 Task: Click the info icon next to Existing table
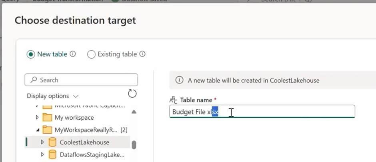142,54
